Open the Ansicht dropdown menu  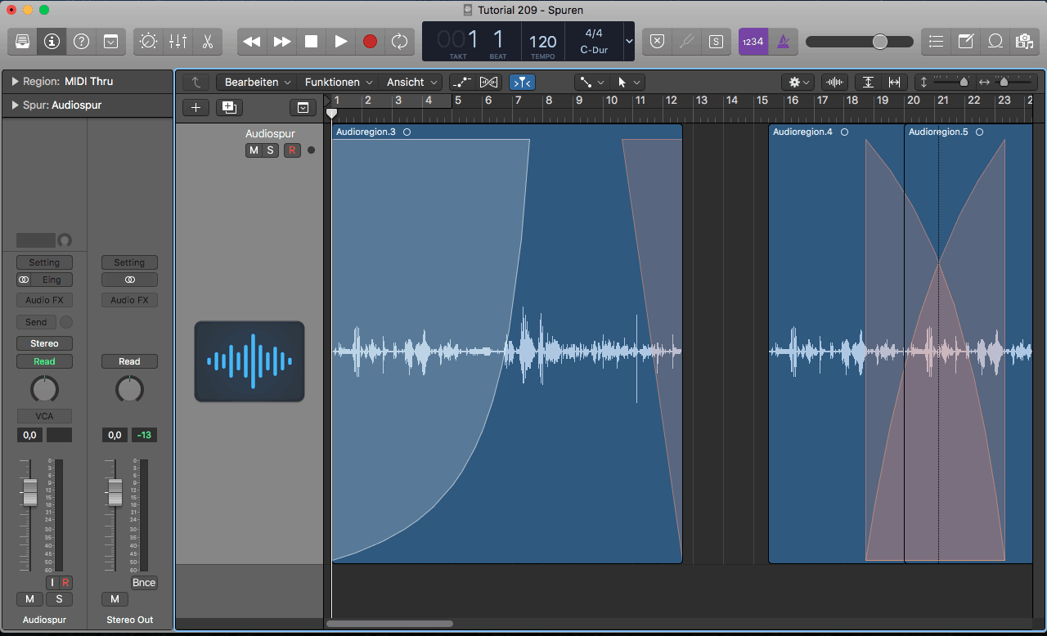click(x=412, y=83)
